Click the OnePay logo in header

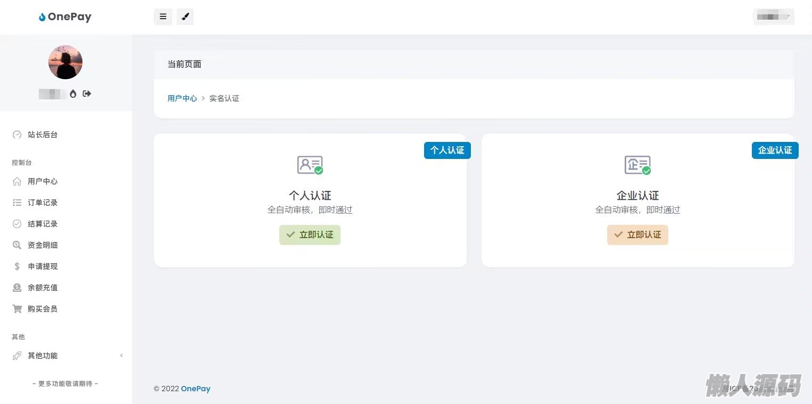[65, 17]
